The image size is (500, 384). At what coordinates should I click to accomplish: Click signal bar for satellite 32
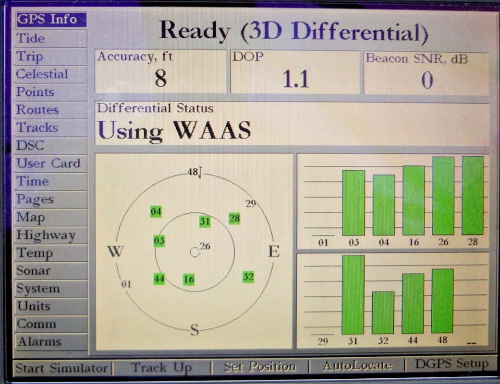click(383, 313)
